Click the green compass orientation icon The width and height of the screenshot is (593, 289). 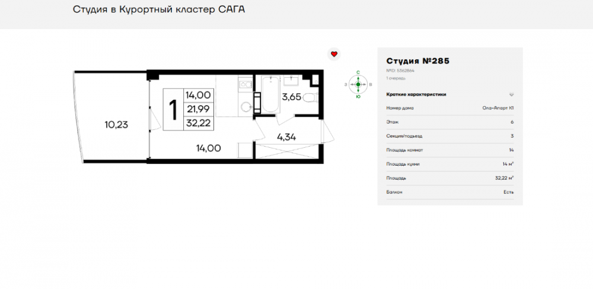click(x=358, y=84)
